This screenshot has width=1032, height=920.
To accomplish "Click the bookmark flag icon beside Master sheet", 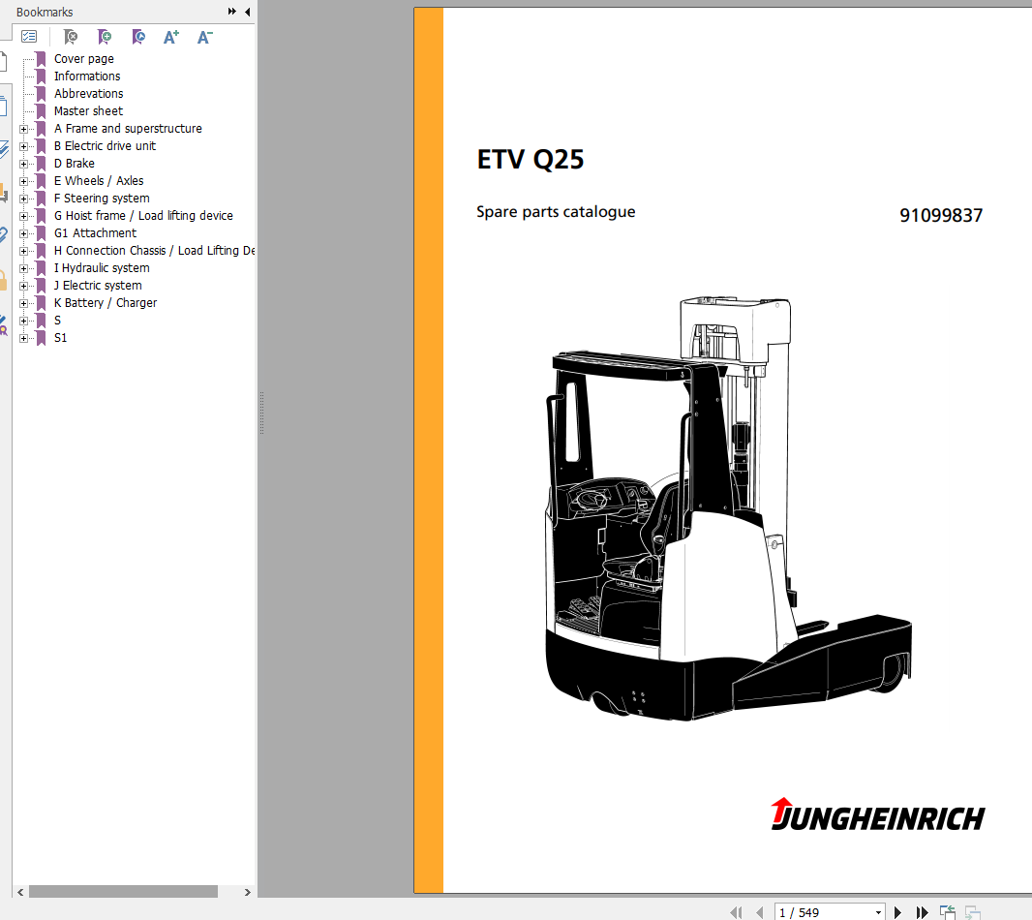I will (41, 111).
